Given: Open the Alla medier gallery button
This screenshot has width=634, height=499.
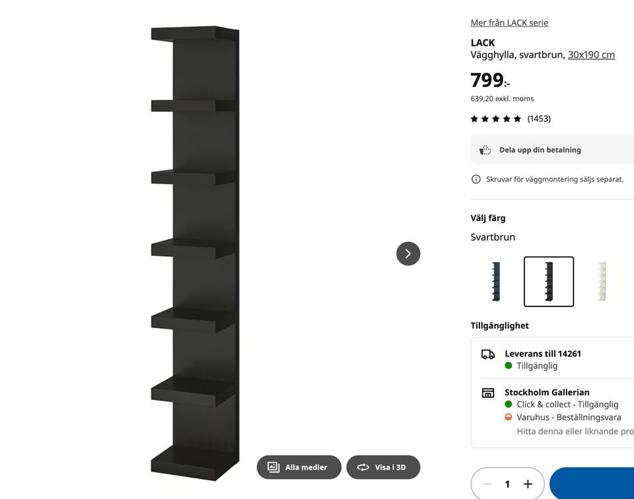Looking at the screenshot, I should pyautogui.click(x=299, y=467).
